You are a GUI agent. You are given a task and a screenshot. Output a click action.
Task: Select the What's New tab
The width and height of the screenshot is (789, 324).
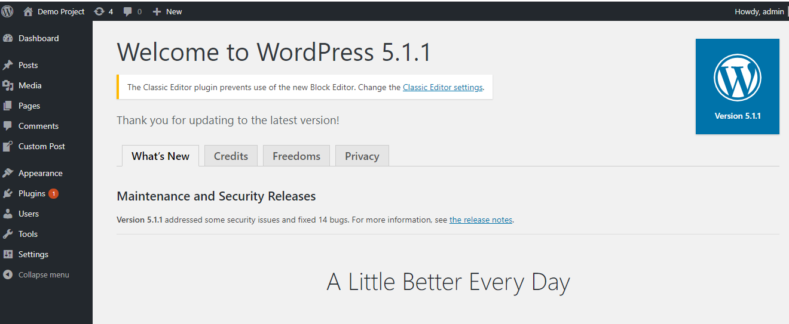[x=160, y=156]
